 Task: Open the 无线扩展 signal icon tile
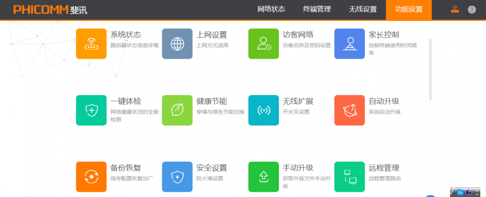click(263, 110)
